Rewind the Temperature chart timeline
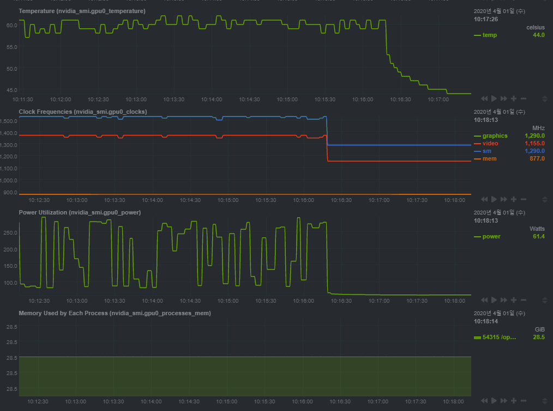This screenshot has width=553, height=411. [484, 99]
